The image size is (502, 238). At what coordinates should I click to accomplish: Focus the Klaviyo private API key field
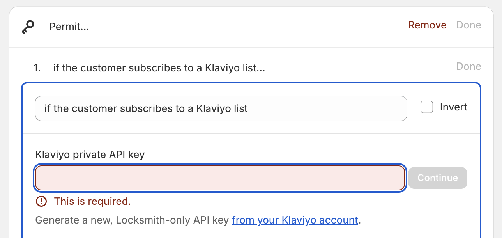(x=220, y=178)
